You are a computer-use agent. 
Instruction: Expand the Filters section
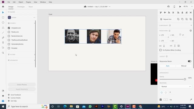pyautogui.click(x=35, y=54)
